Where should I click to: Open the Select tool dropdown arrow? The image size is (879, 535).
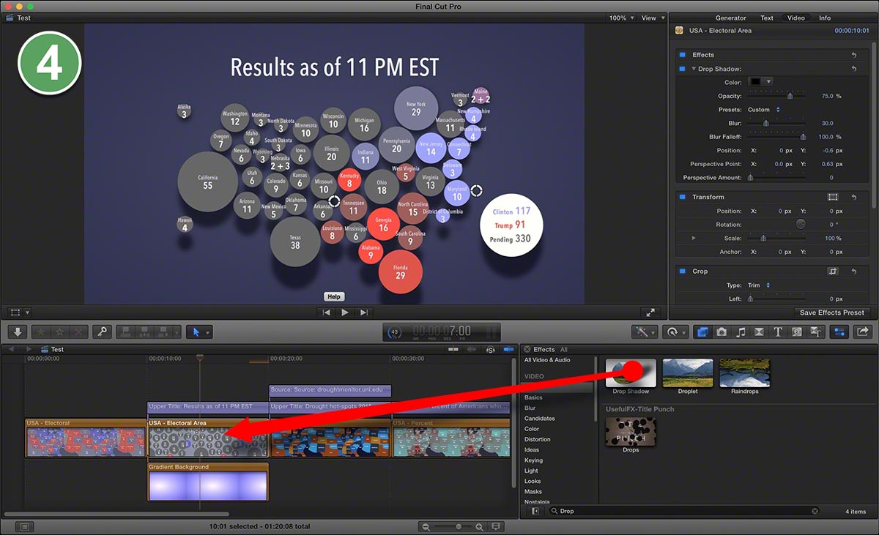[208, 332]
